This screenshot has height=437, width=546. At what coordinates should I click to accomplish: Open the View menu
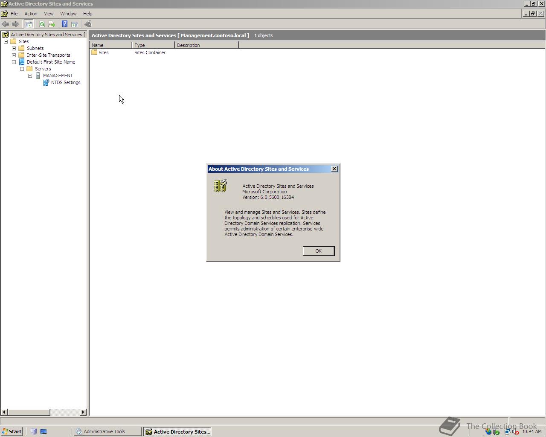coord(49,14)
